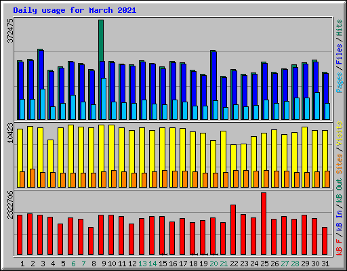This screenshot has width=347, height=271.
Task: Click the 'kB F' legend label
Action: click(x=340, y=247)
